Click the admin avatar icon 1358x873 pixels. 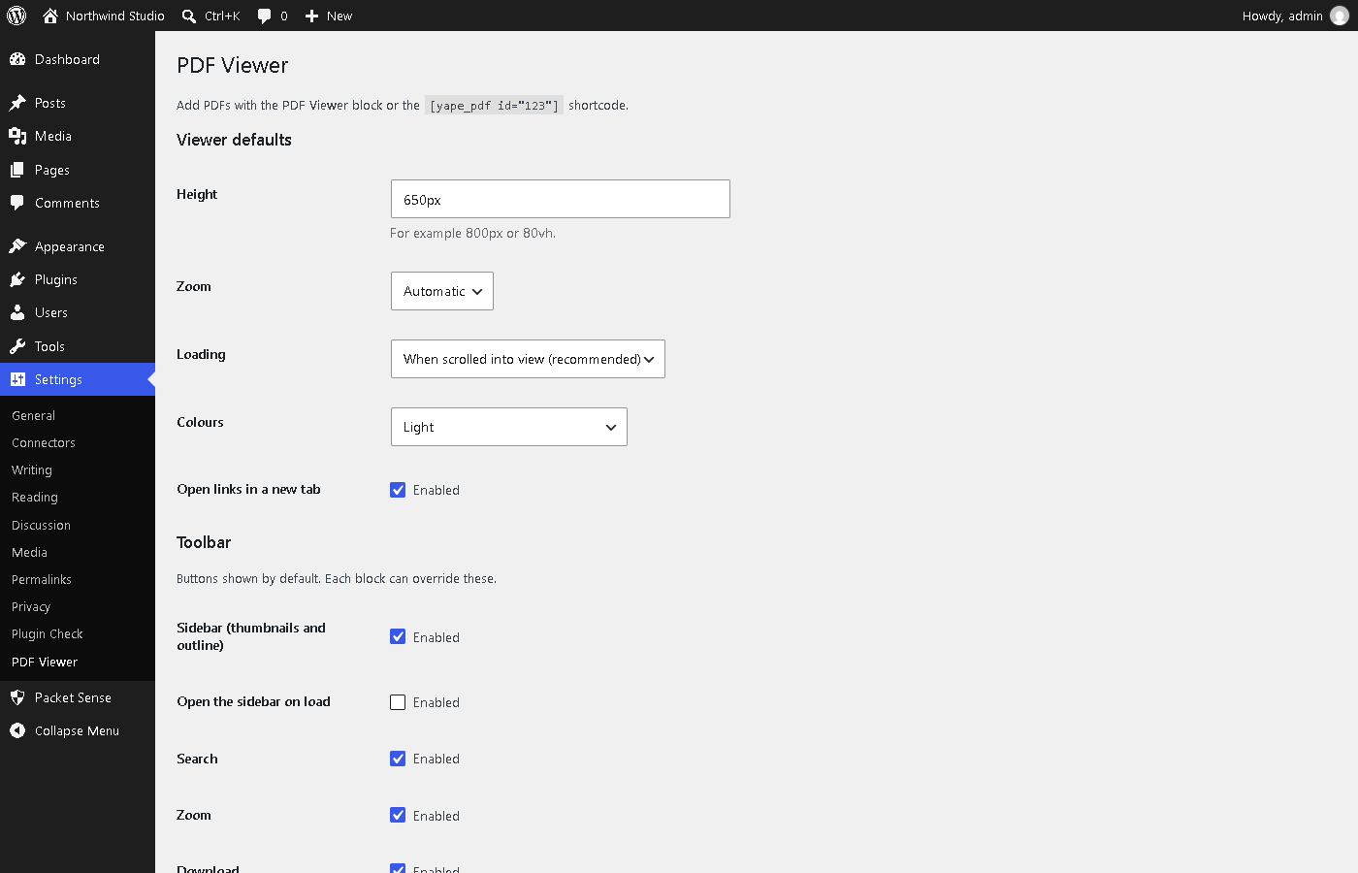1340,16
